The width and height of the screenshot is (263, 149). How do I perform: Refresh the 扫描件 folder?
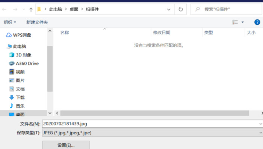181,9
